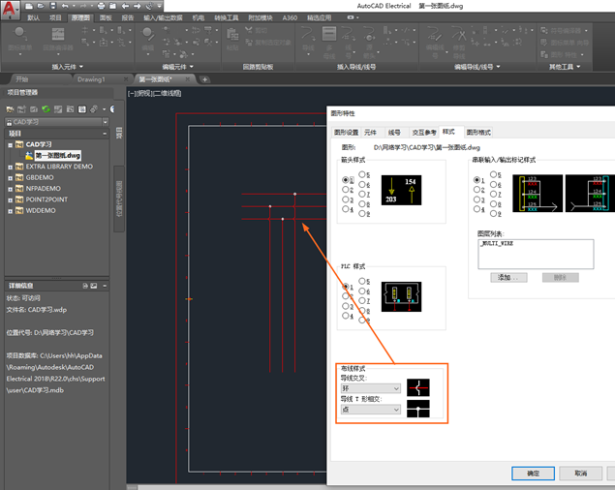Click the plus icon to add new drawing tab
615x490 pixels.
click(x=204, y=79)
